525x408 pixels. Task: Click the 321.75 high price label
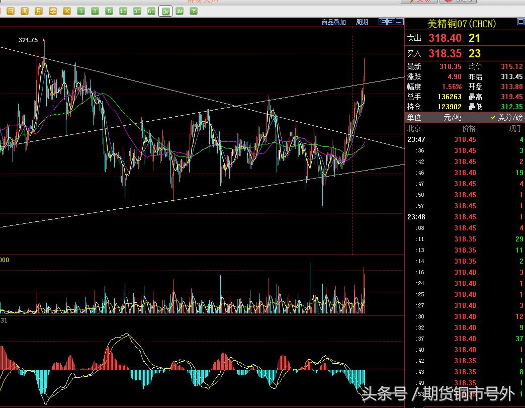tap(28, 40)
